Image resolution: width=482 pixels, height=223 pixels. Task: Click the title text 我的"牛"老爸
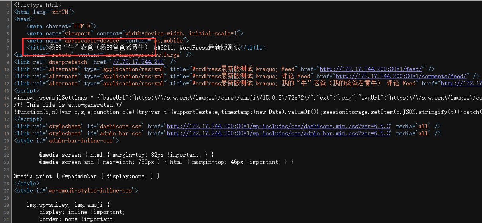(71, 48)
